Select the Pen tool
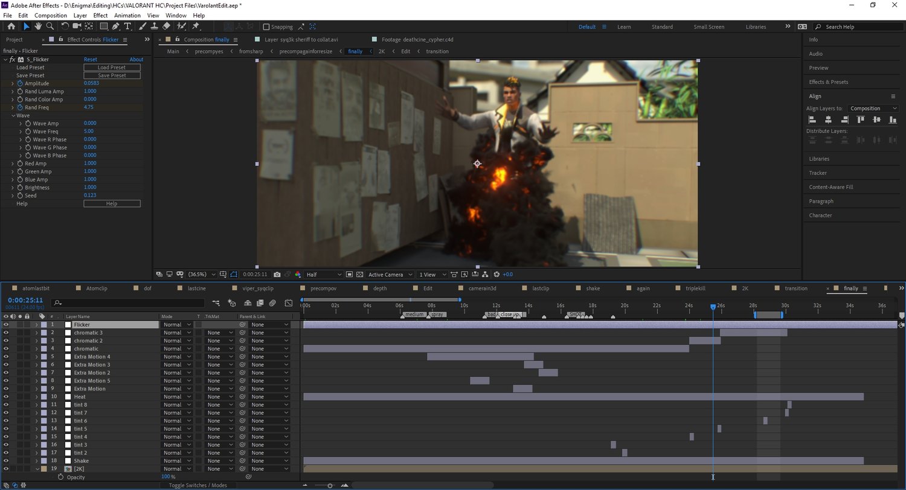The height and width of the screenshot is (490, 906). (115, 27)
